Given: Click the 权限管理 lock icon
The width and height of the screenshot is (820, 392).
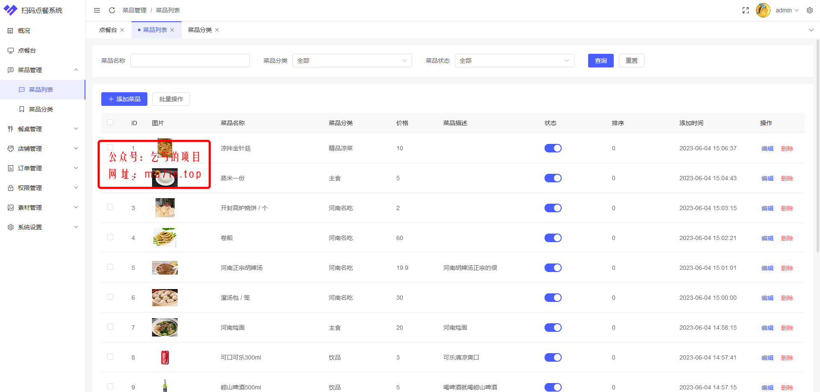Looking at the screenshot, I should click(x=11, y=188).
